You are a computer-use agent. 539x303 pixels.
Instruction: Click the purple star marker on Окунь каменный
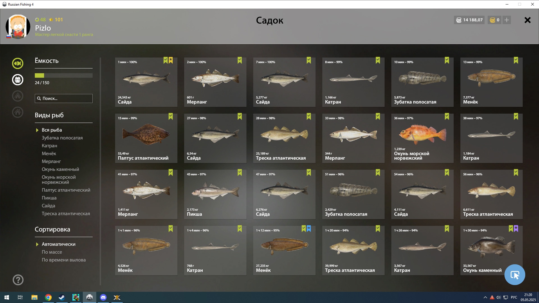coord(516,229)
